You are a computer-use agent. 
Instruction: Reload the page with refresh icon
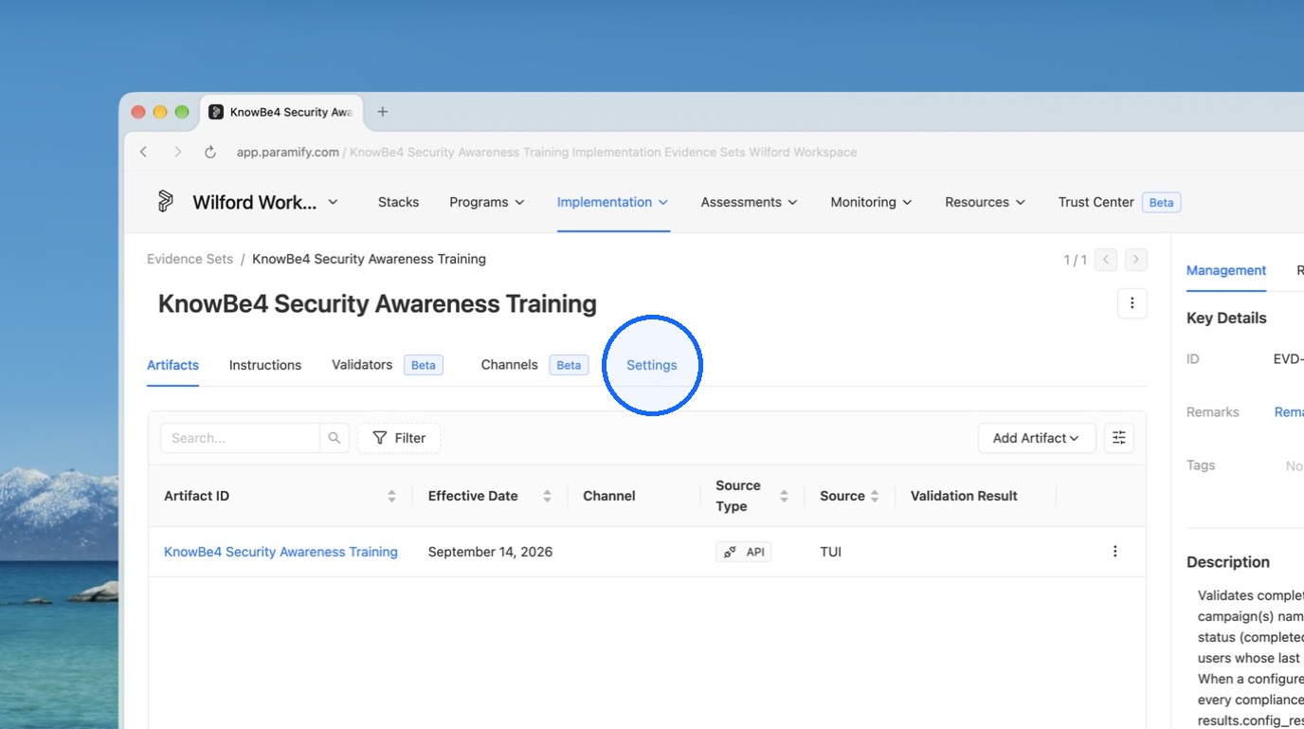tap(210, 152)
